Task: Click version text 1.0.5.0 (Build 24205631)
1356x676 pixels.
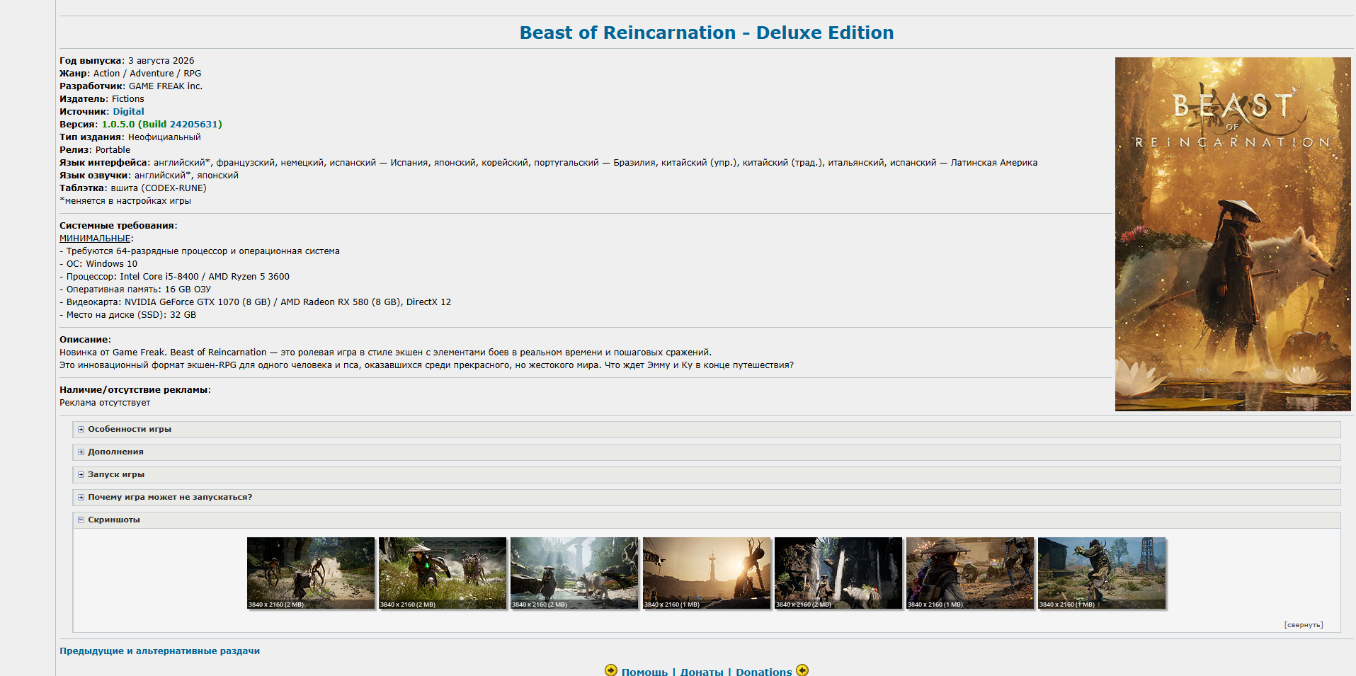Action: pos(161,124)
